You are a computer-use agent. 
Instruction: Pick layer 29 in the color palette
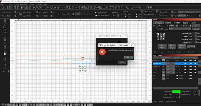tap(85, 105)
